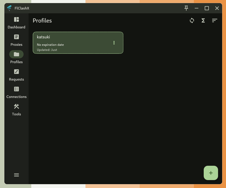The image size is (226, 188).
Task: Go to the Proxies section
Action: click(x=16, y=40)
